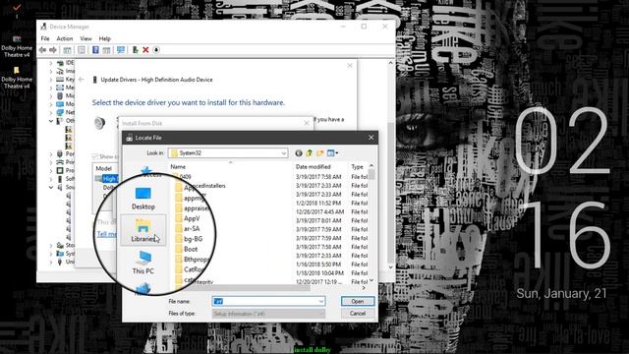Viewport: 629px width, 354px height.
Task: Toggle the console tree pane toolbar icon
Action: coord(67,50)
